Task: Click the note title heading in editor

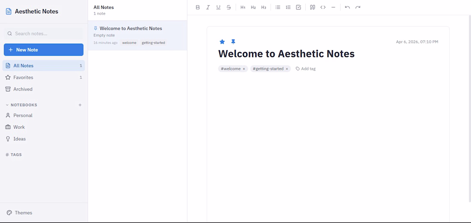Action: coord(286,54)
